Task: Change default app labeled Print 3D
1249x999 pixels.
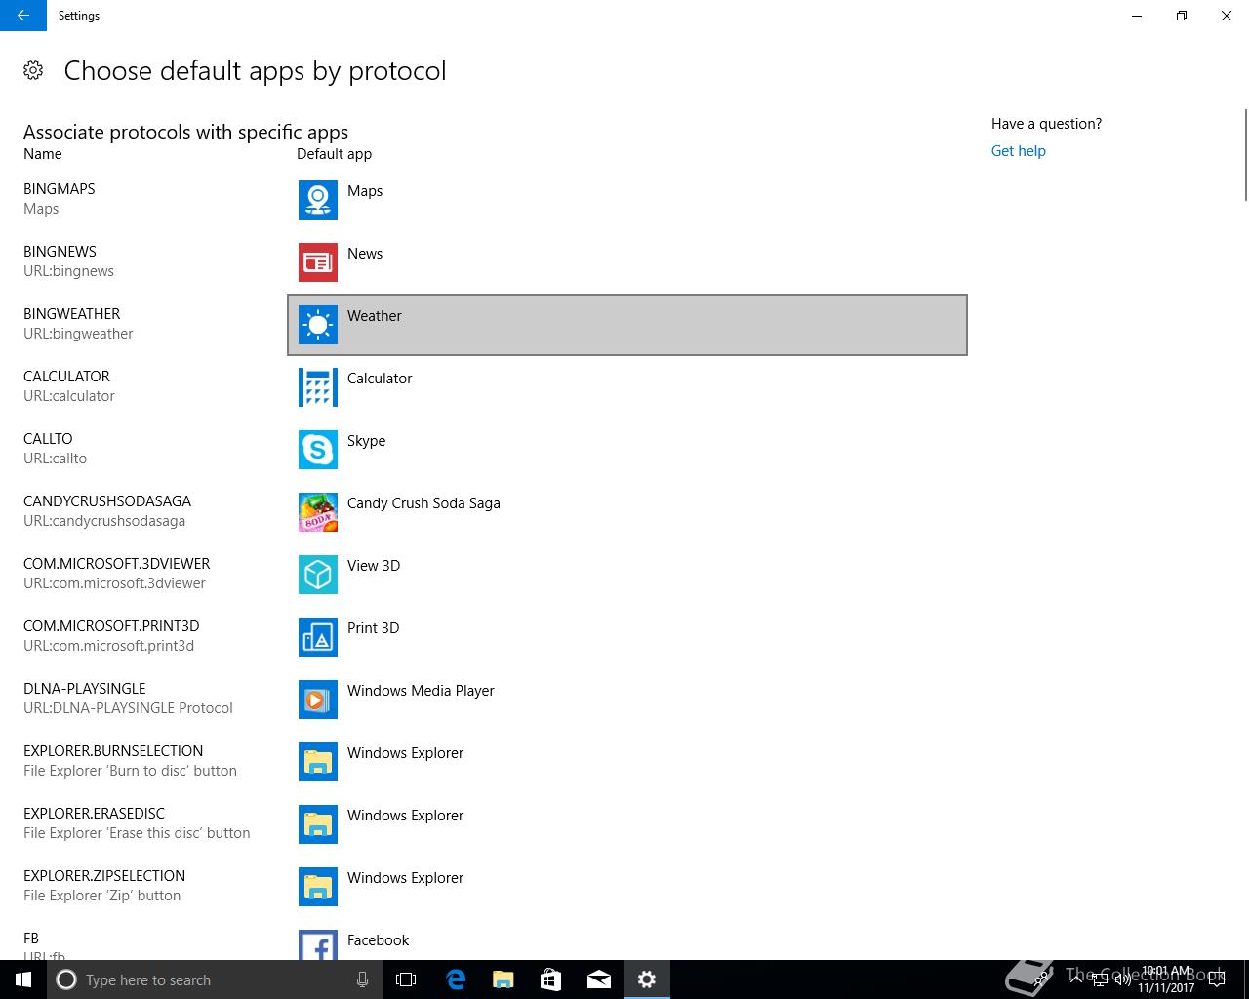Action: click(x=627, y=637)
